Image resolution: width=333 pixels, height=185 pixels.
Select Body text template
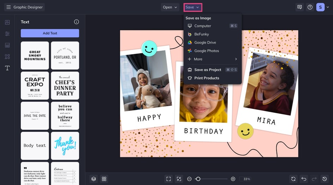35,146
